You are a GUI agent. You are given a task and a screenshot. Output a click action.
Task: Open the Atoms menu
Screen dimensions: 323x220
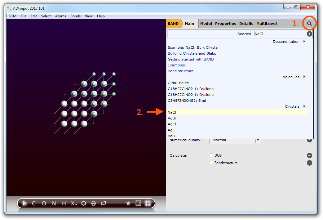click(x=60, y=16)
